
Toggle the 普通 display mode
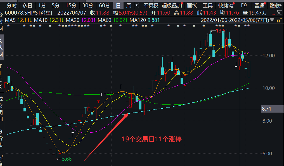tap(259, 5)
